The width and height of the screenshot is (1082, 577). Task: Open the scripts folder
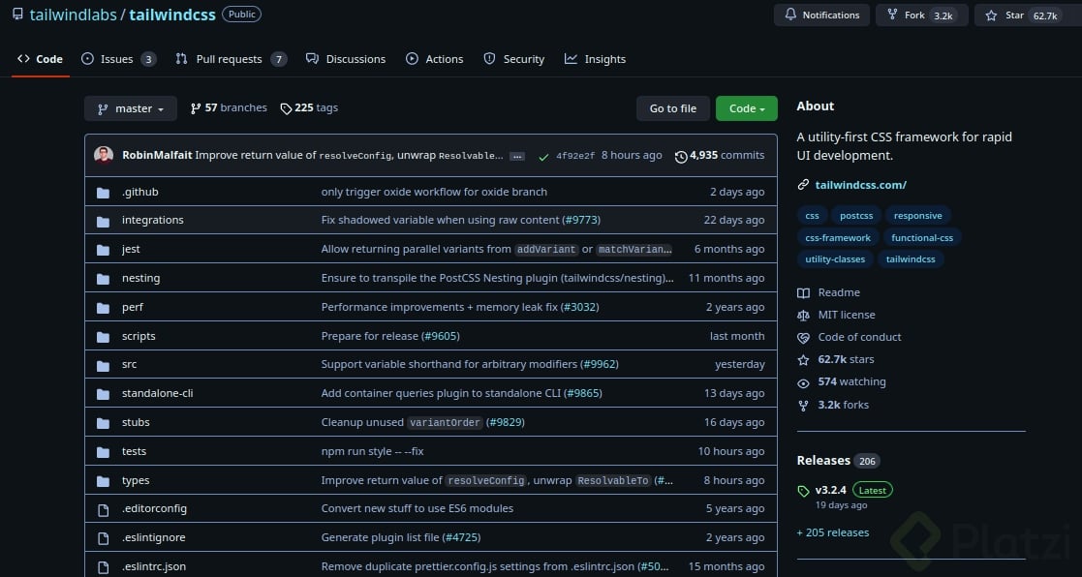coord(139,336)
